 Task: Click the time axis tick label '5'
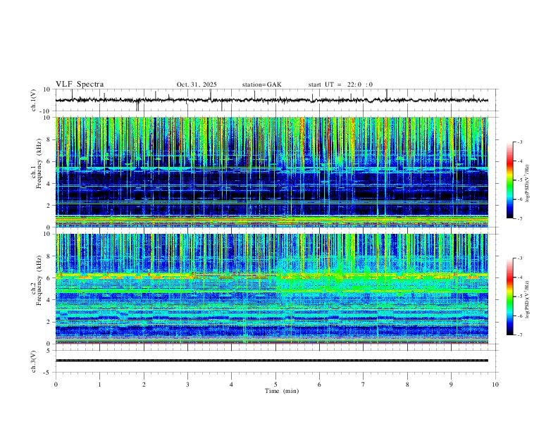[x=275, y=385]
